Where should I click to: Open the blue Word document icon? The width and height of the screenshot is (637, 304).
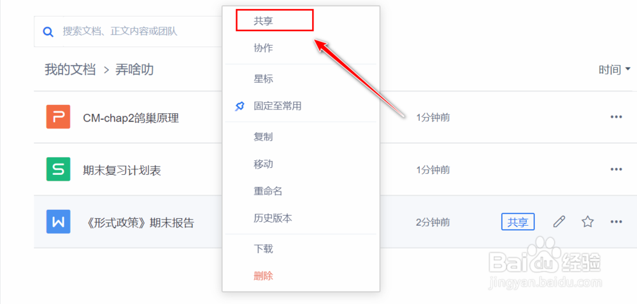pos(59,221)
